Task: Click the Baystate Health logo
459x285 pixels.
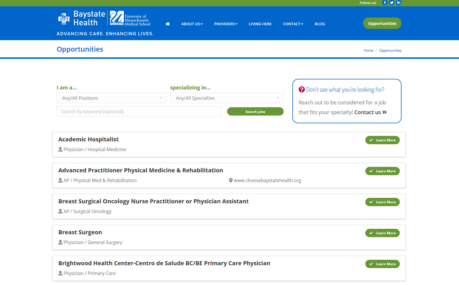Action: [x=82, y=18]
